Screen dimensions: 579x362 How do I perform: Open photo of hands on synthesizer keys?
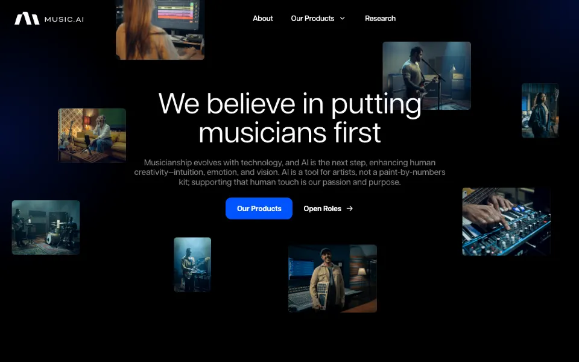(x=506, y=221)
